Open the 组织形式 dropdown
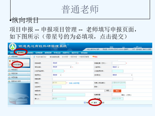Viewport: 155px width, 116px height. [x=57, y=75]
